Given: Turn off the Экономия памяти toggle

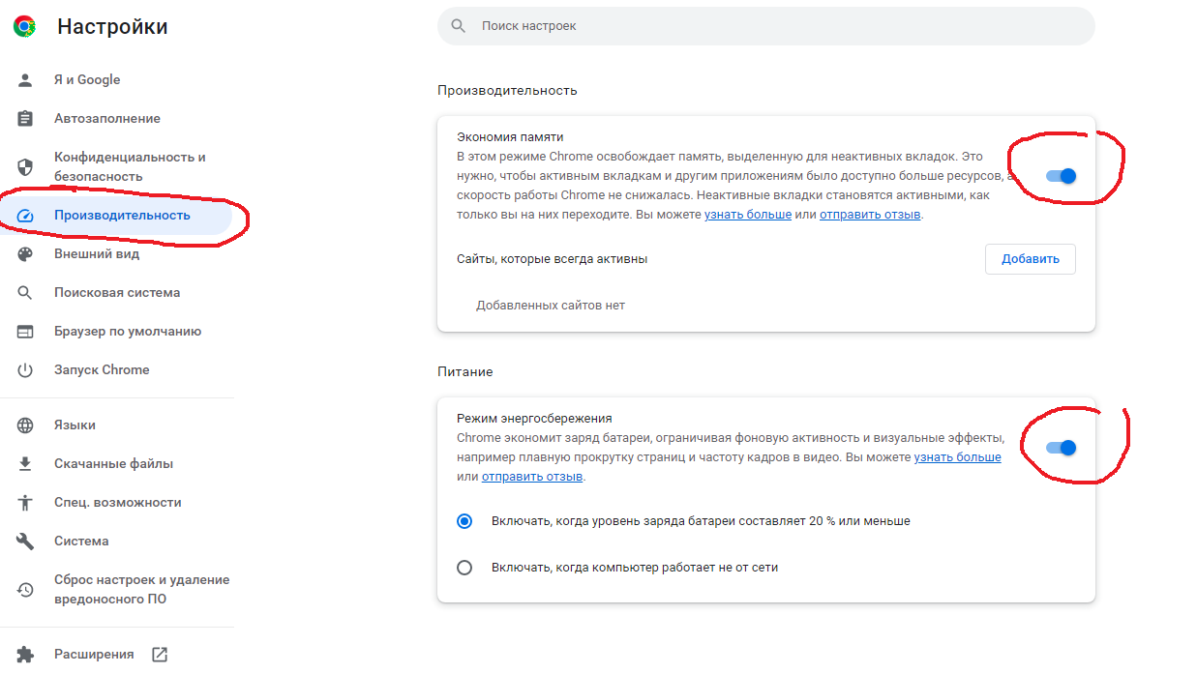Looking at the screenshot, I should [x=1062, y=176].
